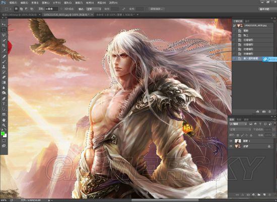Lock transparent pixels of the layer

coord(238,135)
